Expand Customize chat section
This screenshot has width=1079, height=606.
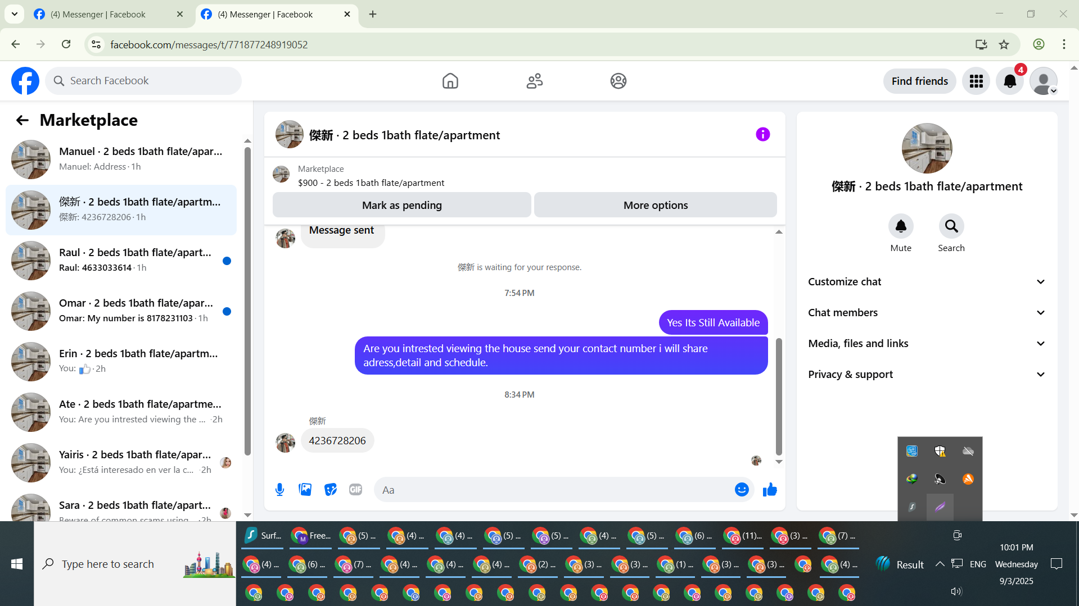point(927,282)
